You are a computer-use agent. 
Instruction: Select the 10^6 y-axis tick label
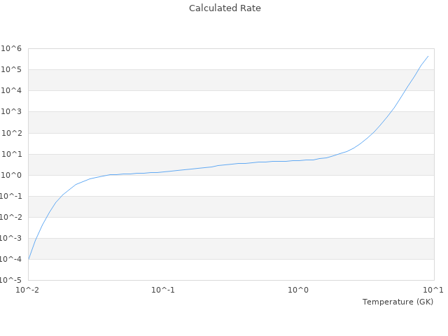tap(12, 48)
